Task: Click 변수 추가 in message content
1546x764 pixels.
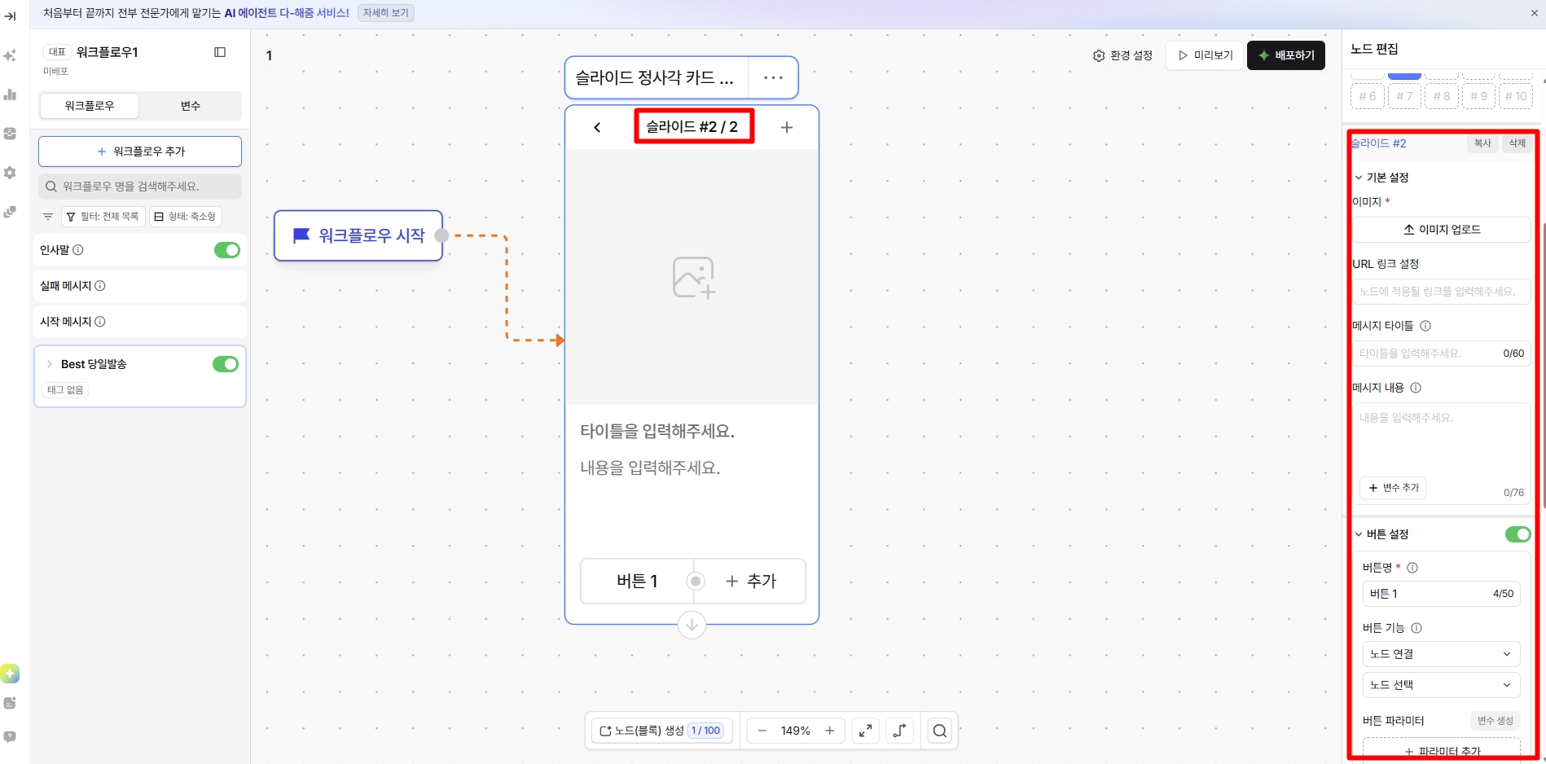Action: (x=1394, y=488)
